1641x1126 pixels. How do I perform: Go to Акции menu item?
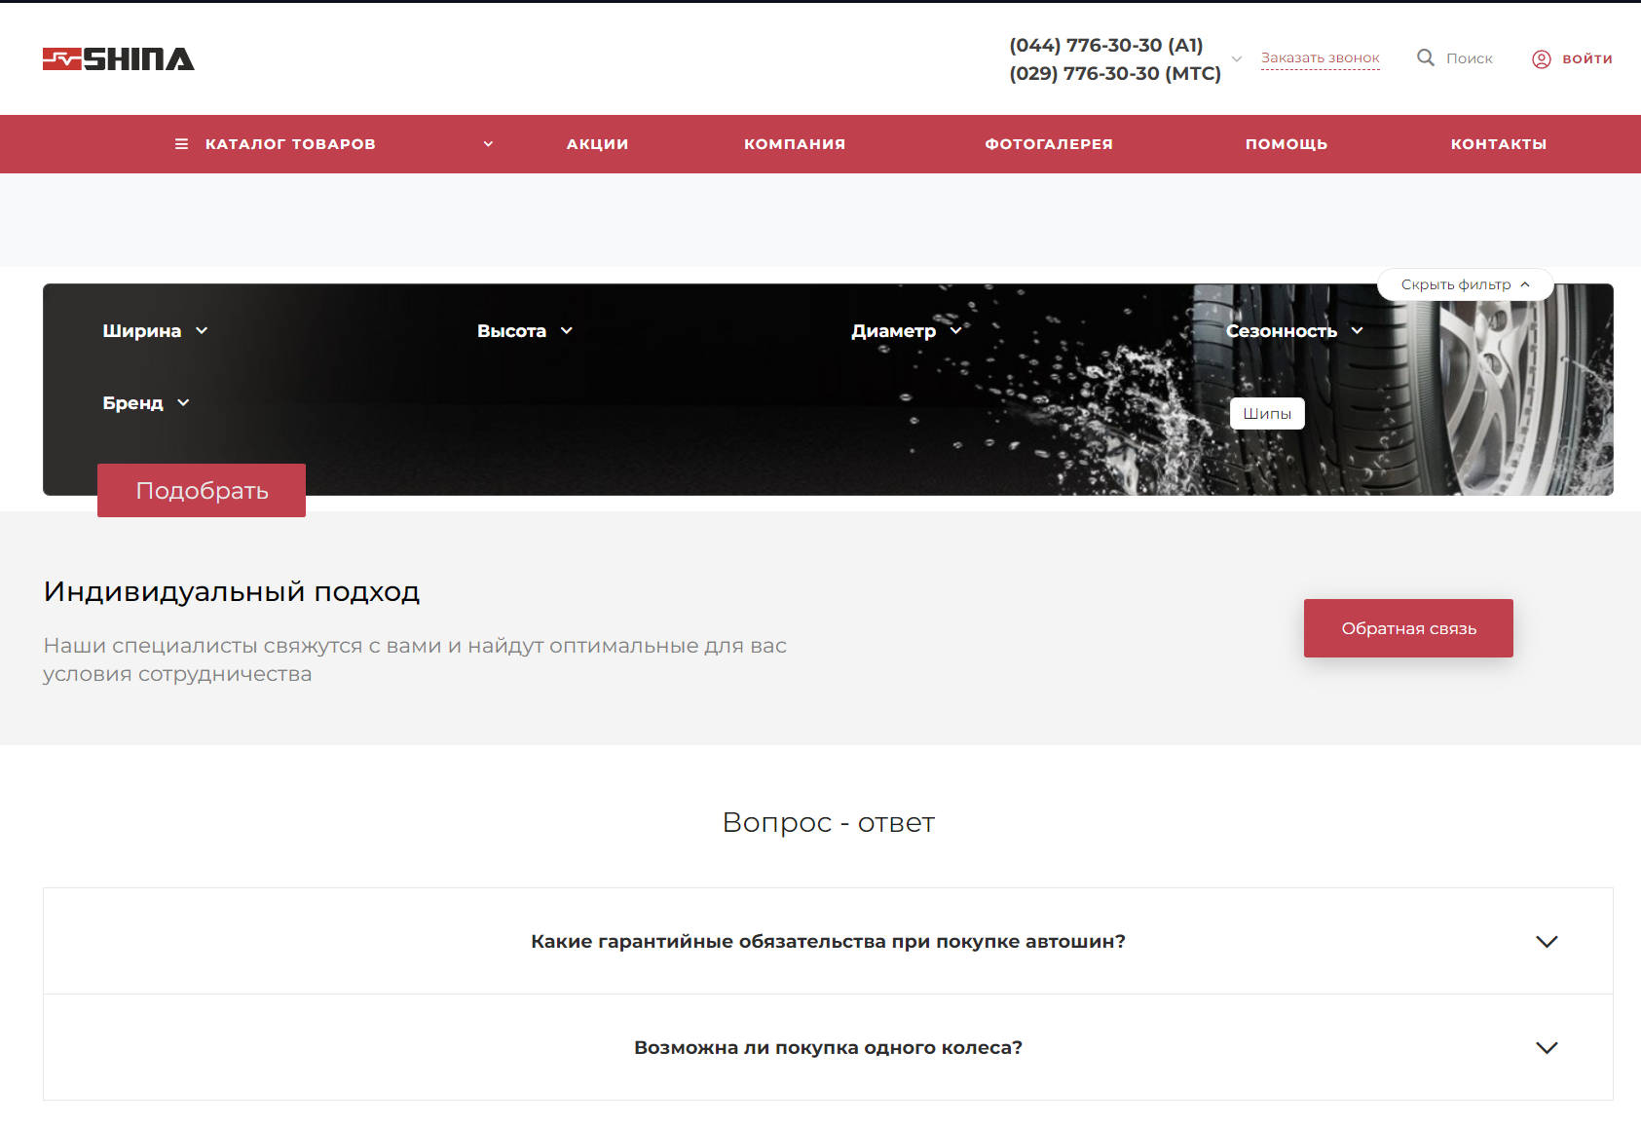pos(598,144)
